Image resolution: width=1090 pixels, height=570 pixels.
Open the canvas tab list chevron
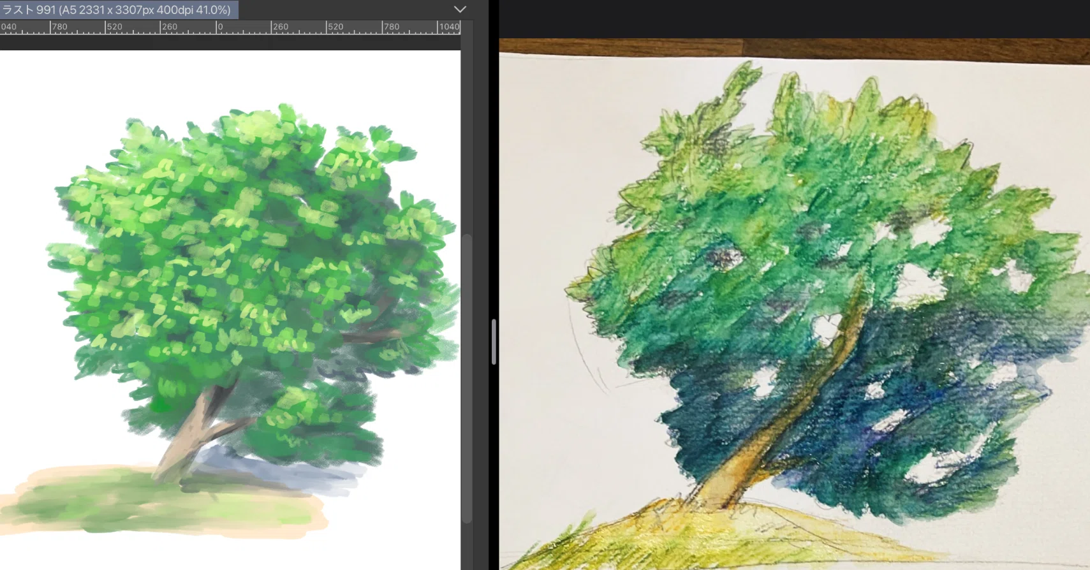(x=460, y=10)
